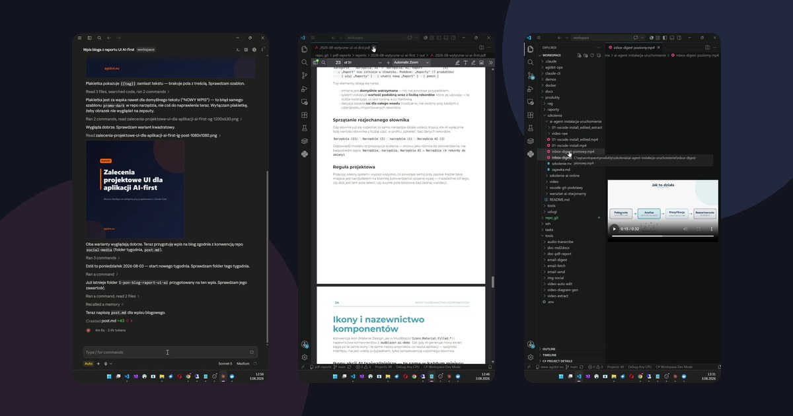The image size is (793, 416).
Task: Open Python icon in the middle window's activity bar
Action: (304, 154)
